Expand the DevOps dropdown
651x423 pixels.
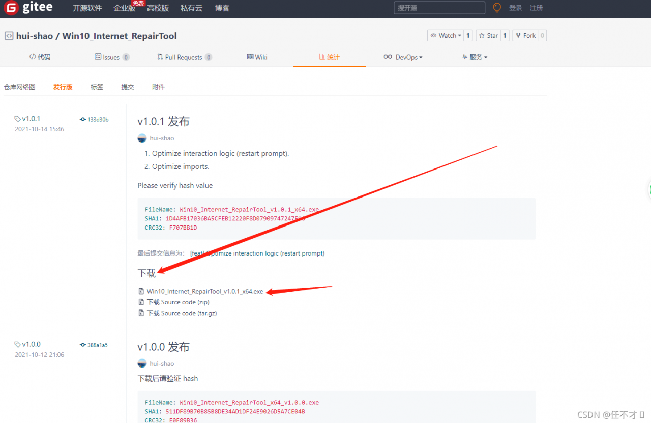(403, 57)
